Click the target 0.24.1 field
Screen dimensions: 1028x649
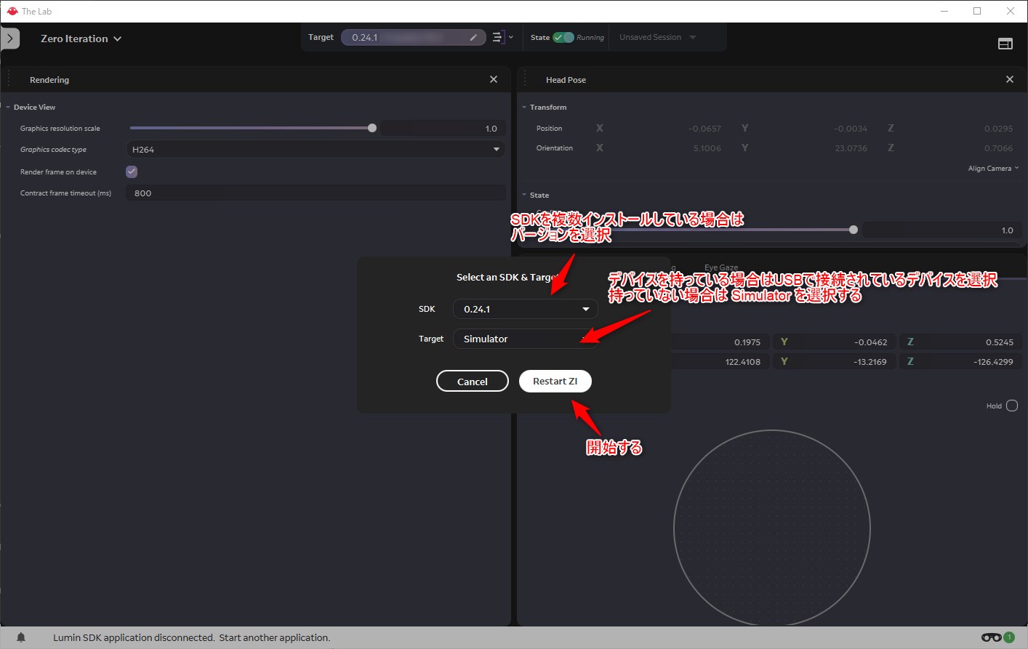tap(413, 37)
